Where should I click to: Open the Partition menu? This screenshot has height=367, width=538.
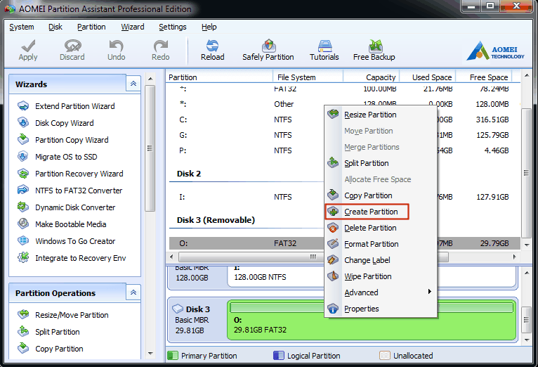click(91, 27)
